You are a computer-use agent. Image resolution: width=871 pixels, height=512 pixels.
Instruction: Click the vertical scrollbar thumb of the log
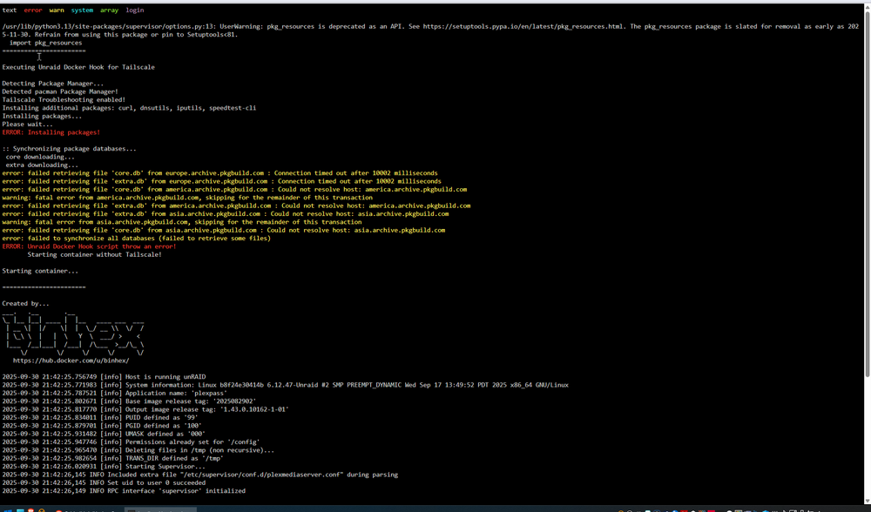(x=868, y=193)
